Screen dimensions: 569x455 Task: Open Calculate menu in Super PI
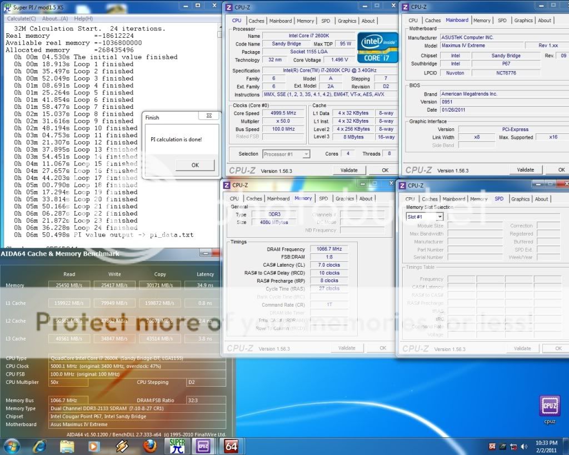point(21,18)
